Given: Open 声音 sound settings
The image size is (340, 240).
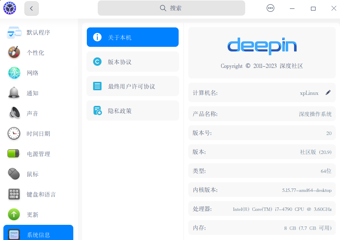Looking at the screenshot, I should click(38, 113).
